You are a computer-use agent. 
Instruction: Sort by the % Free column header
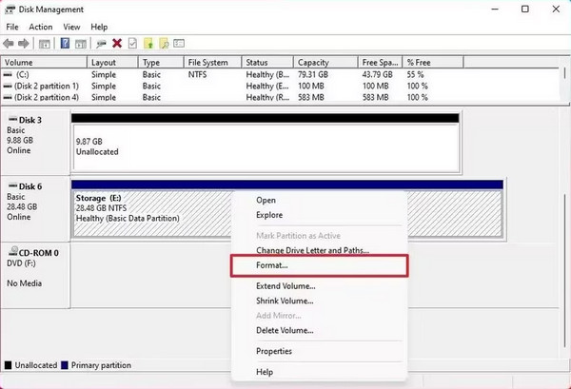[x=433, y=63]
